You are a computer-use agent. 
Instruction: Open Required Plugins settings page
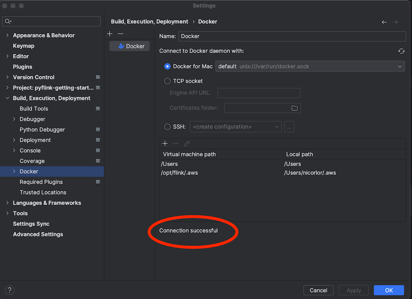[41, 182]
